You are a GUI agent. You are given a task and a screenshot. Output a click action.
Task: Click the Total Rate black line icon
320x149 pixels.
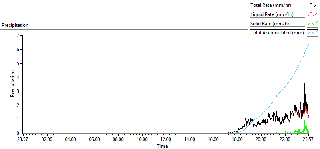tap(313, 5)
